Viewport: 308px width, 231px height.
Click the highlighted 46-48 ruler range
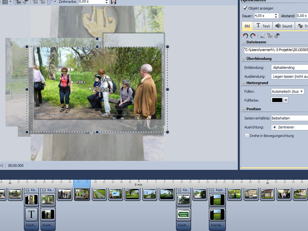coord(82,184)
